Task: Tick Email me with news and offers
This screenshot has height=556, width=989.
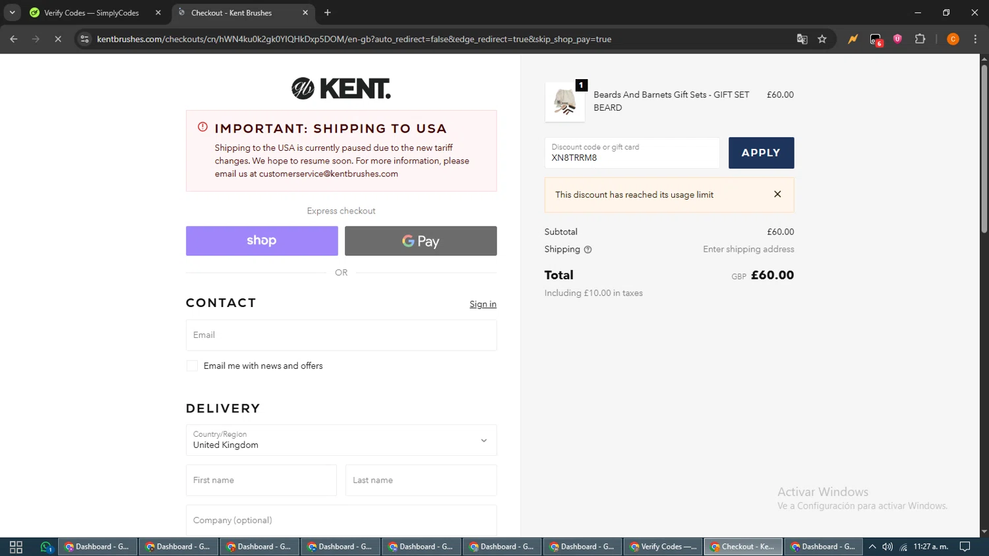Action: tap(192, 366)
